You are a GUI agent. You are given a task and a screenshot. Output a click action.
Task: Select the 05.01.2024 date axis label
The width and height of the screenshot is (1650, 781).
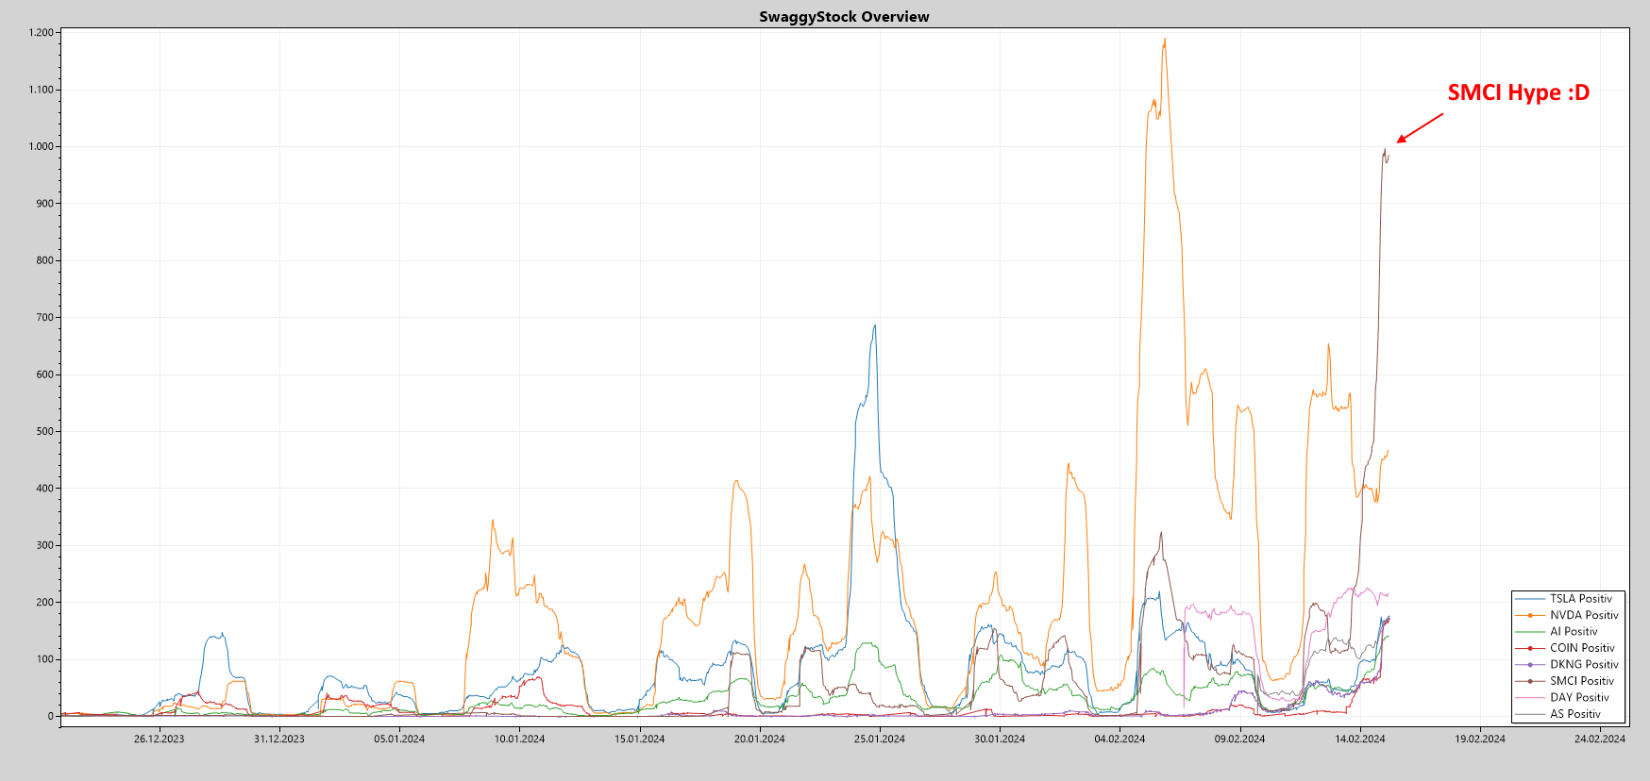click(399, 739)
